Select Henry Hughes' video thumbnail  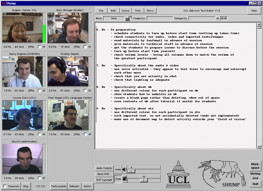click(x=22, y=72)
